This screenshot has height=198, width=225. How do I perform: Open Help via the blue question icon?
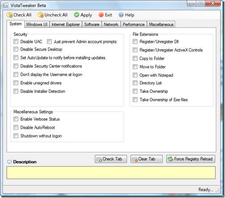[x=121, y=15]
